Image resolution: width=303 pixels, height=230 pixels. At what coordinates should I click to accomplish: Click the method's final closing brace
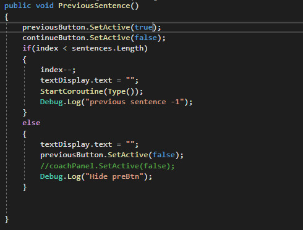point(7,220)
